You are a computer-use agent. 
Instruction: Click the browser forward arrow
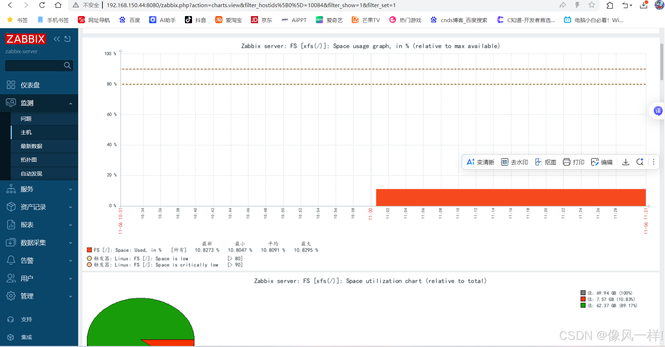point(26,5)
